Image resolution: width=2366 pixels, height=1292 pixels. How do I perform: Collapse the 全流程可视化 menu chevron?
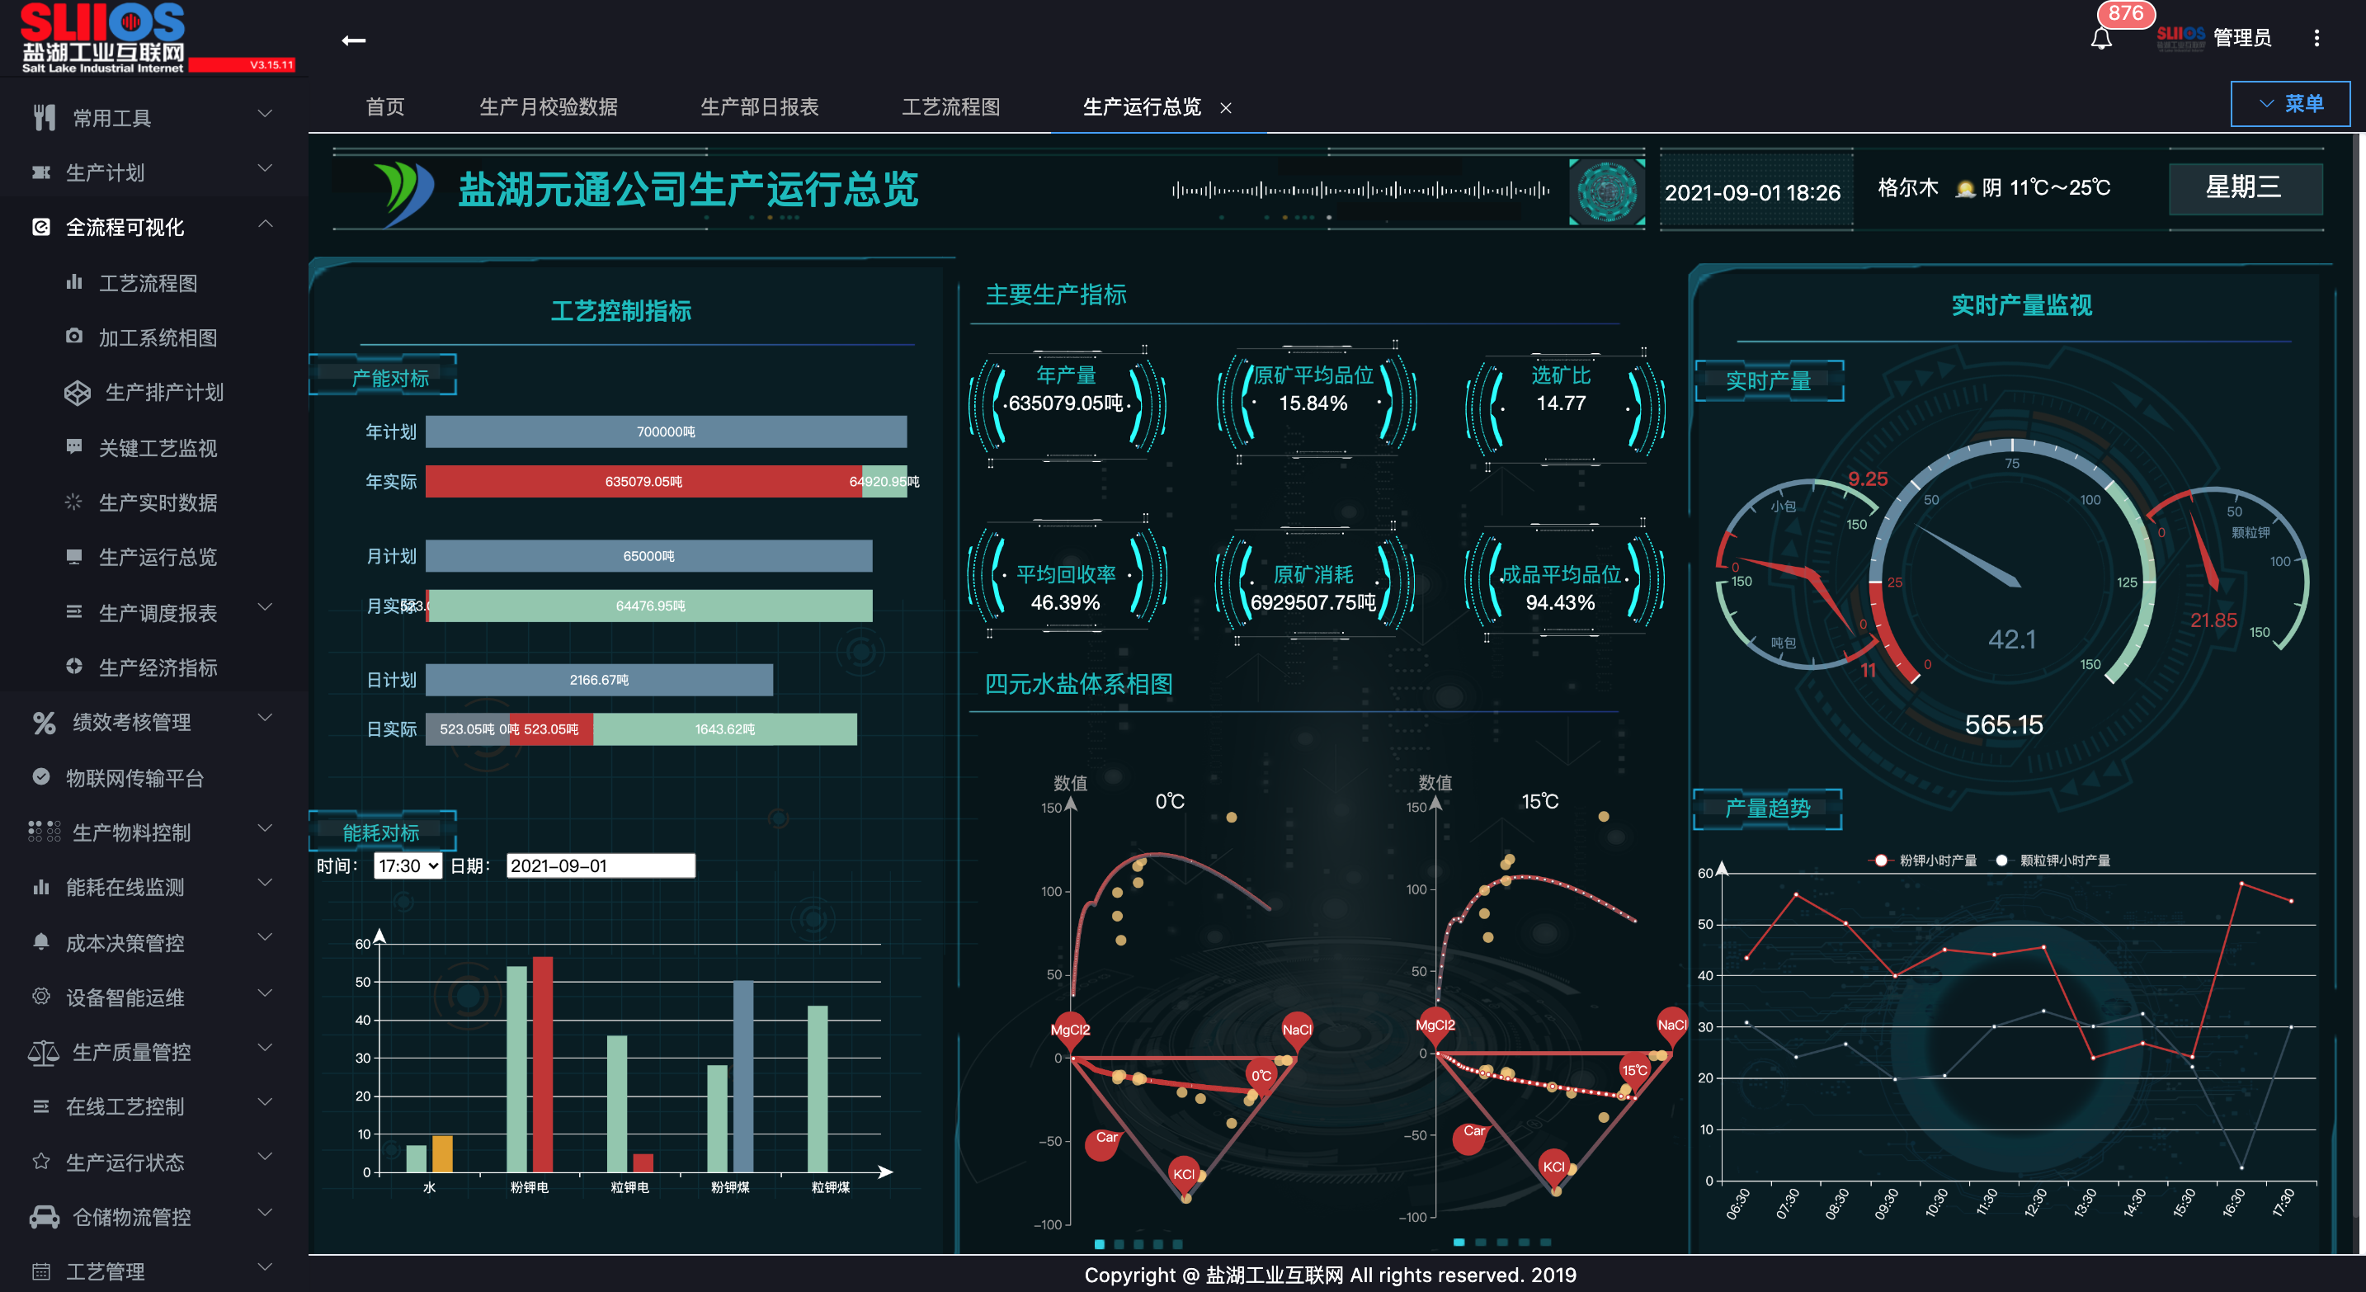265,223
